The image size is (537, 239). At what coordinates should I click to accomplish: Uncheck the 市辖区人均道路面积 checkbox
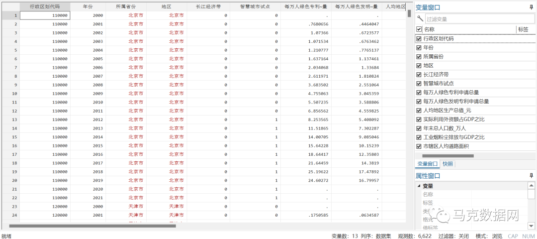coord(419,146)
